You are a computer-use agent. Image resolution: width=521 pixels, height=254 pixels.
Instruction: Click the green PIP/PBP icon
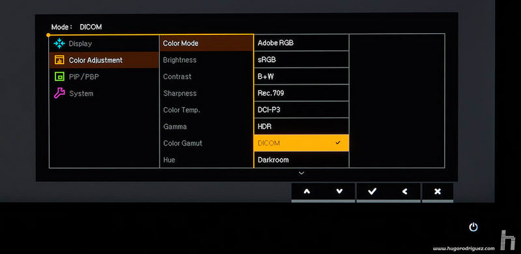[x=59, y=77]
